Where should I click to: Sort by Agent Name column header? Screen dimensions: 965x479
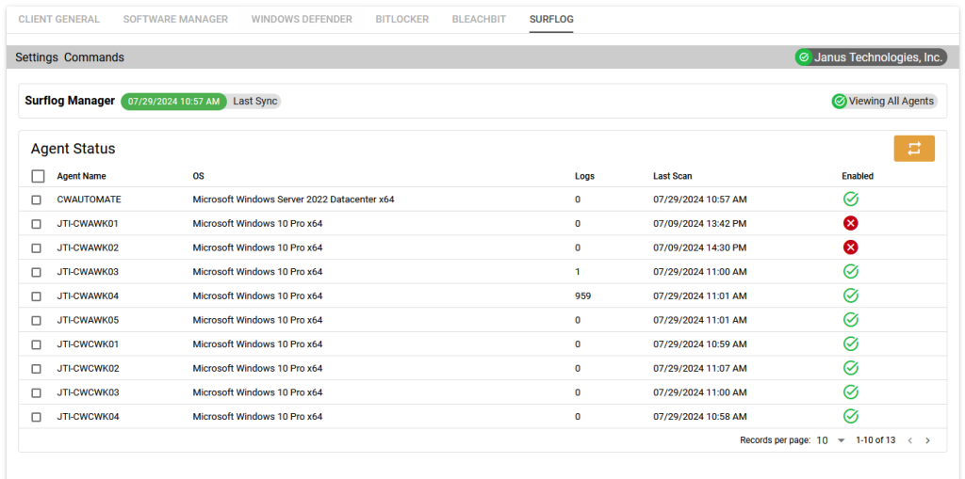[81, 176]
